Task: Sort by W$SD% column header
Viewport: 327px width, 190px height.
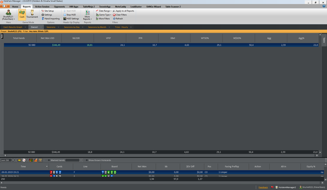Action: (239, 38)
